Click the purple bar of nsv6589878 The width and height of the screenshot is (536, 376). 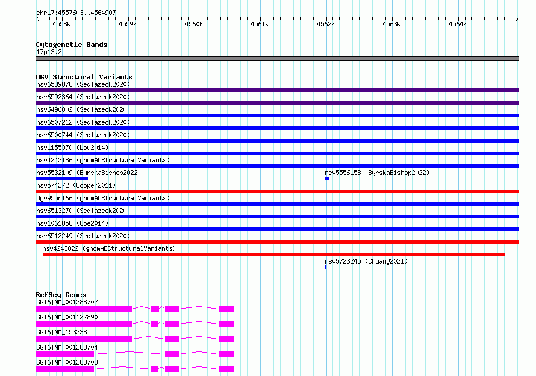(277, 90)
